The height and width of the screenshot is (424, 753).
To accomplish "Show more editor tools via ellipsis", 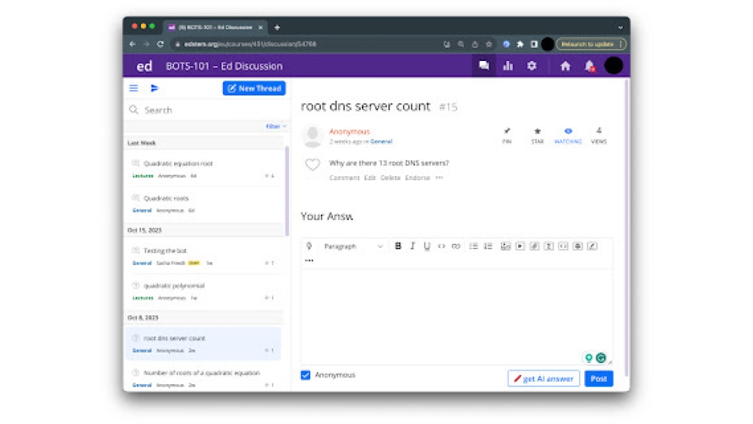I will [309, 261].
